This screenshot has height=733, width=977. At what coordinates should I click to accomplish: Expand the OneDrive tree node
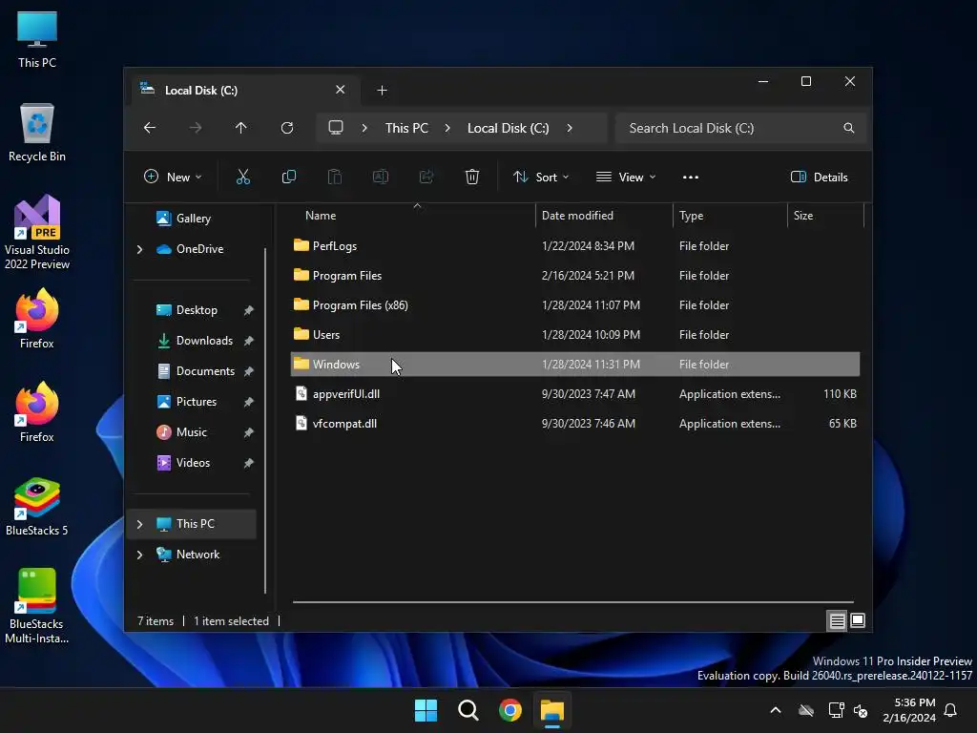[139, 249]
